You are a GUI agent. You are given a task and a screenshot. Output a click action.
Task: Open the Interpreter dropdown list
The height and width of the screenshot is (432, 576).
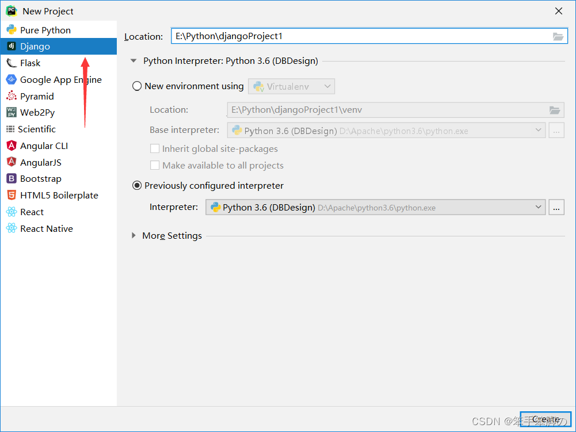point(375,207)
